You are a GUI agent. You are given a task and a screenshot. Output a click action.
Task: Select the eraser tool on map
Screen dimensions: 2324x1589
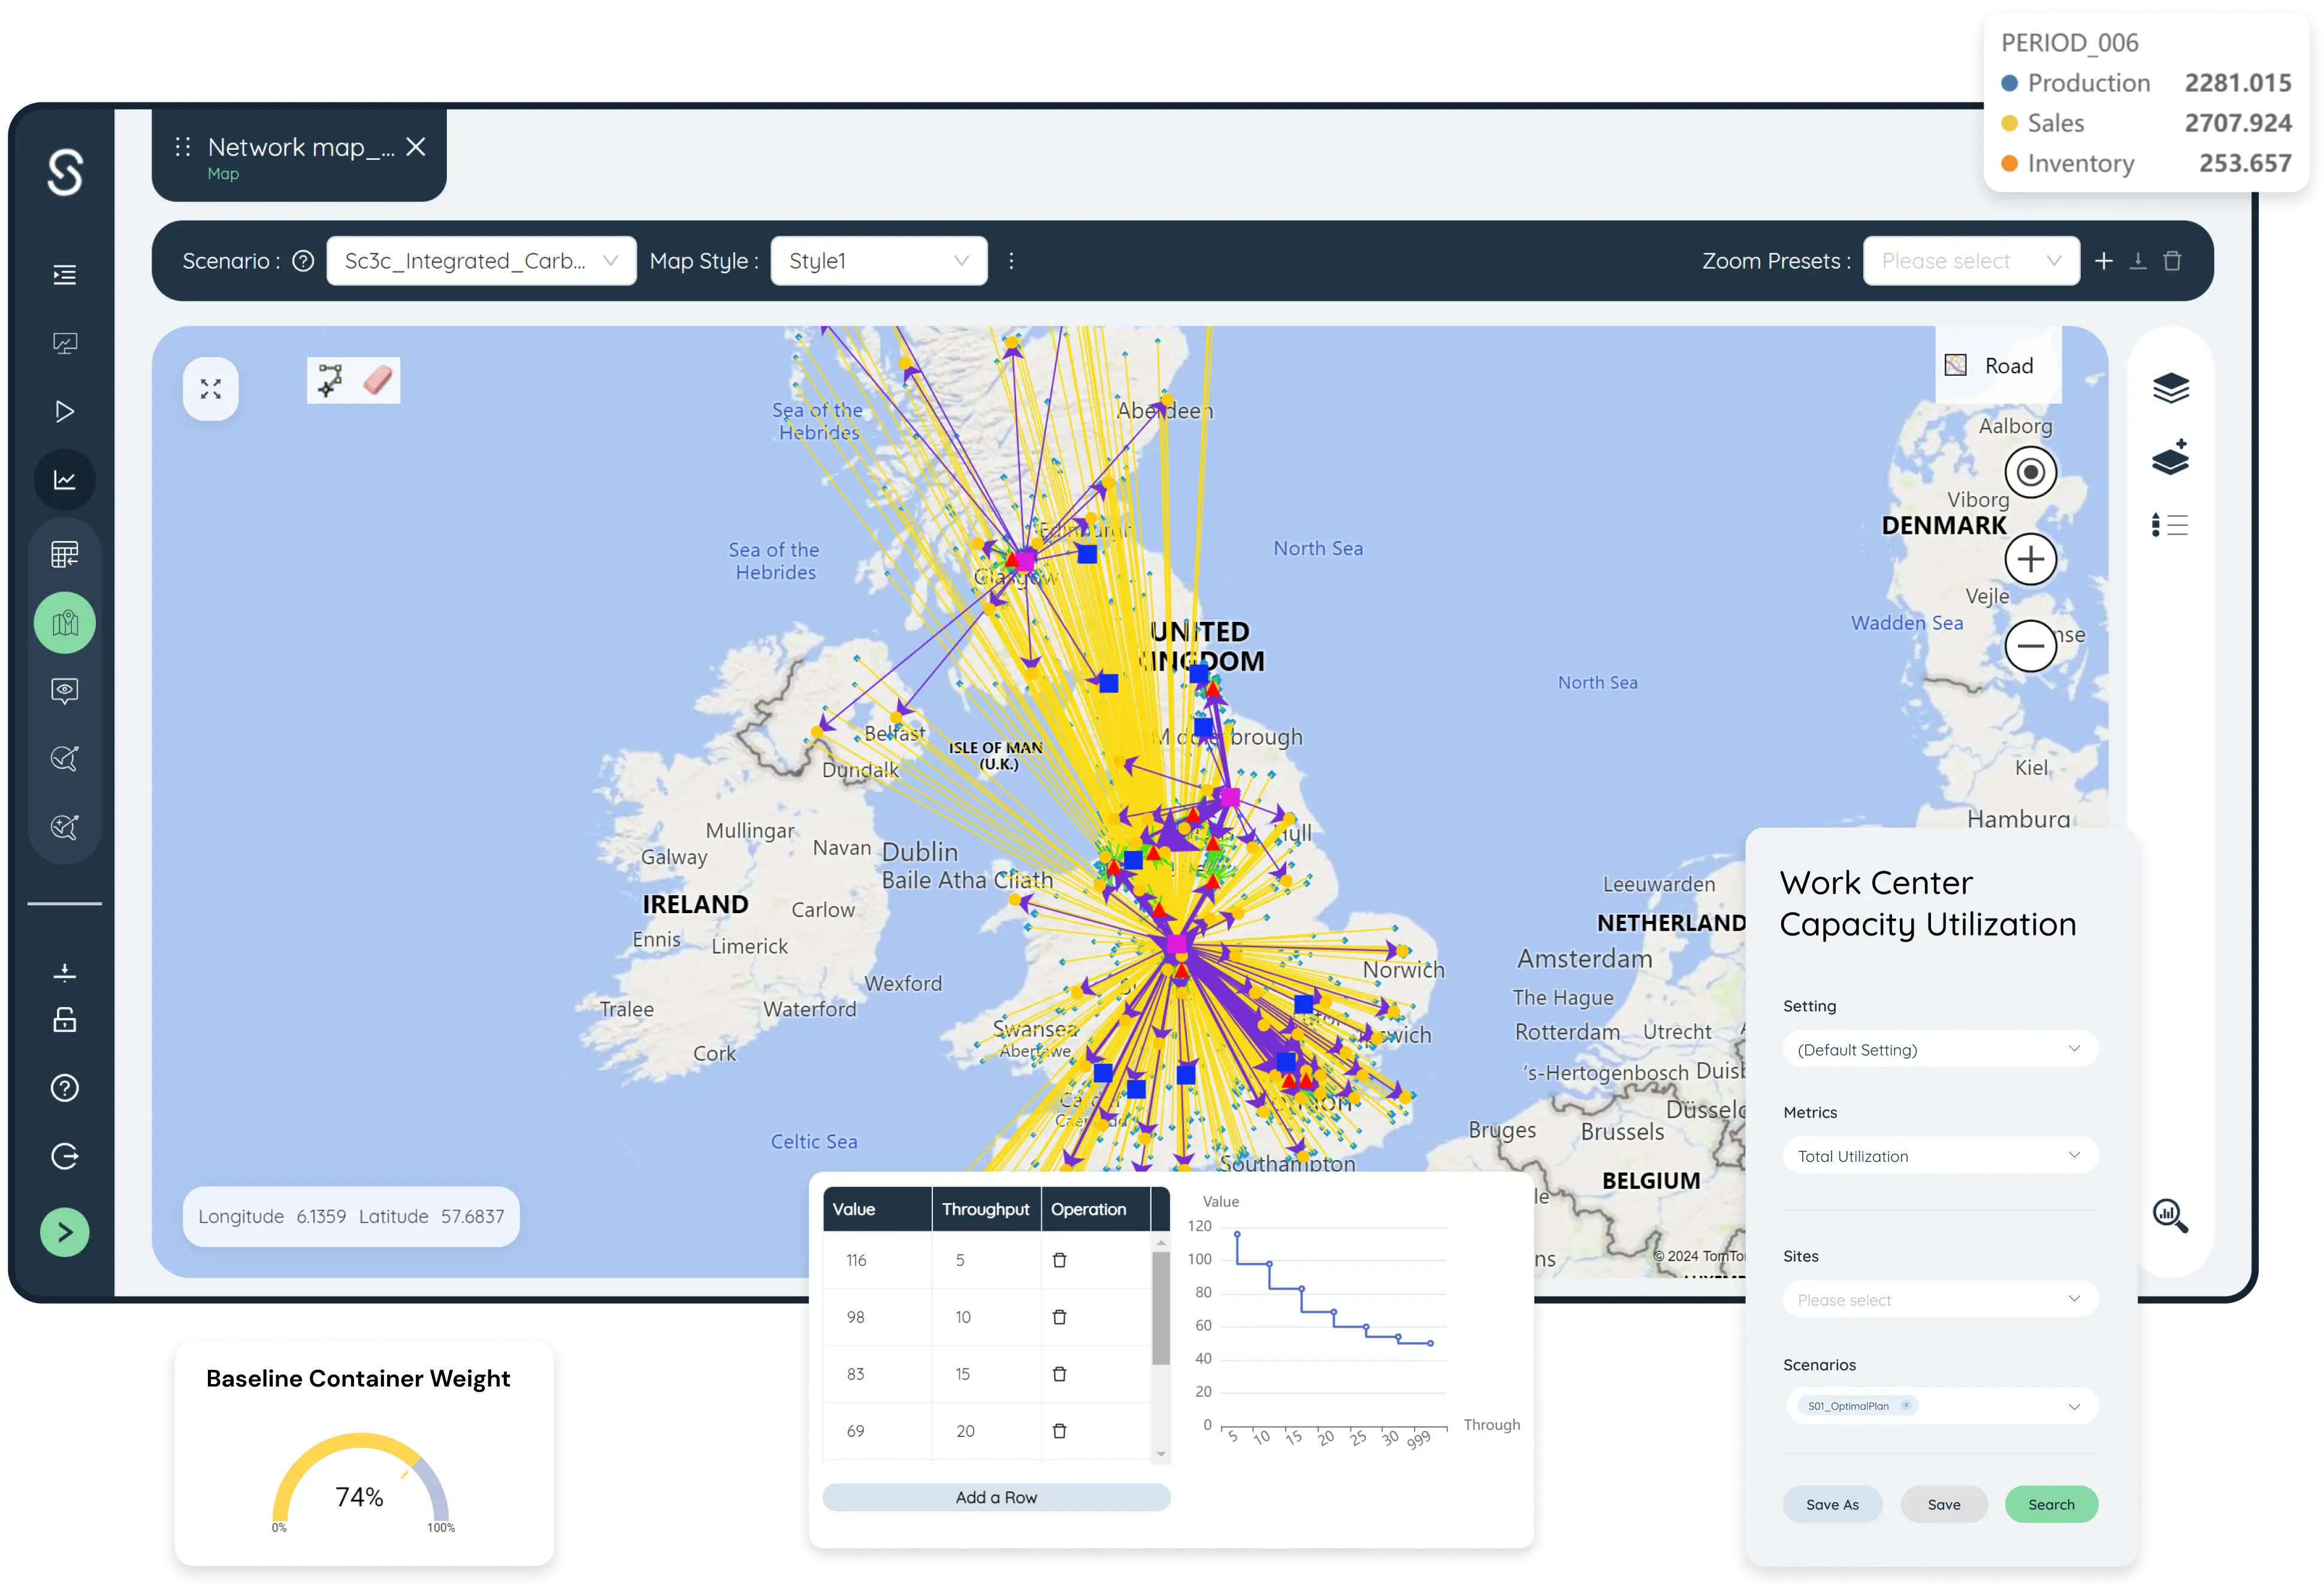click(378, 380)
